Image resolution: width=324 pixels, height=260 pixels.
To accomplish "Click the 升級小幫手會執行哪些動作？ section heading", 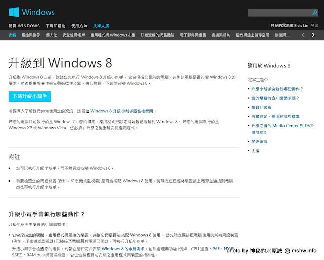I will pyautogui.click(x=46, y=214).
